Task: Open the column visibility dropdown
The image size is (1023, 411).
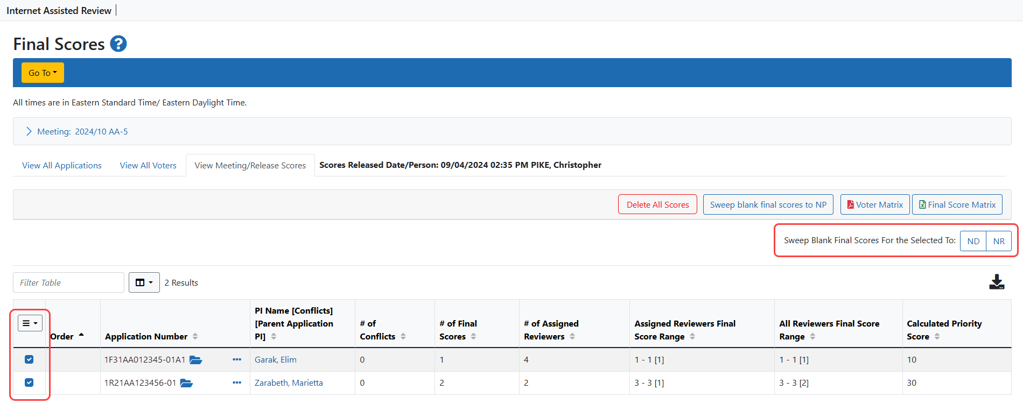Action: tap(144, 282)
